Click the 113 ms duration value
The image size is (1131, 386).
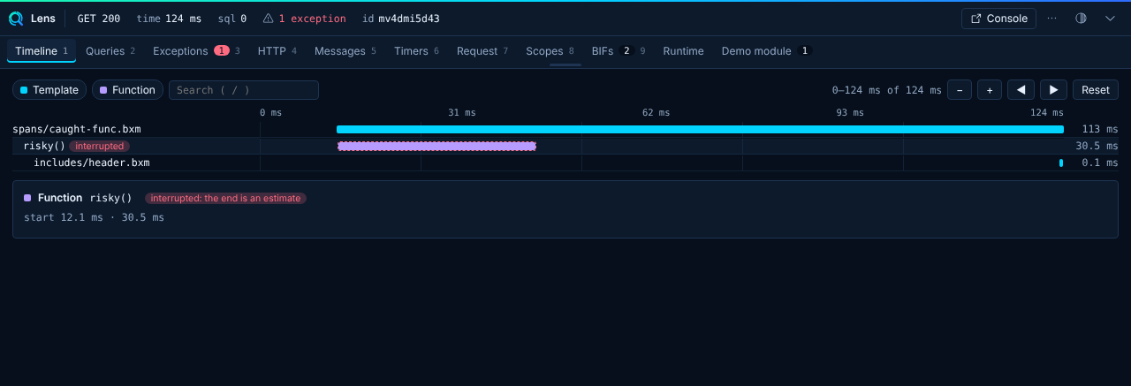pos(1100,129)
